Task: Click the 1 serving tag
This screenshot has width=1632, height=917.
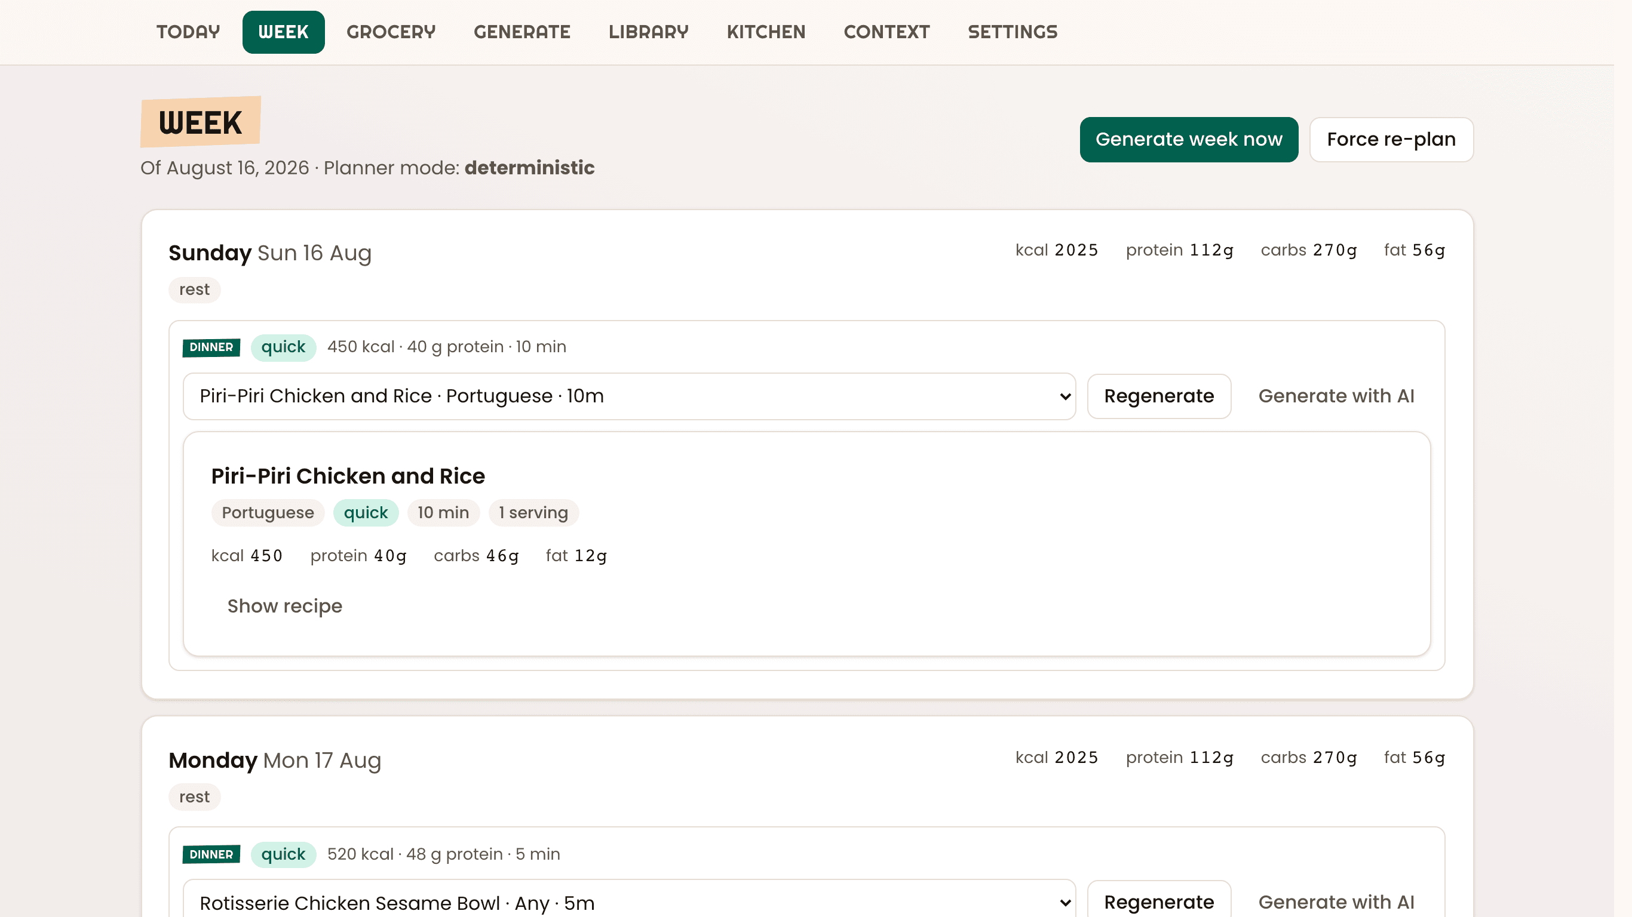Action: 533,513
